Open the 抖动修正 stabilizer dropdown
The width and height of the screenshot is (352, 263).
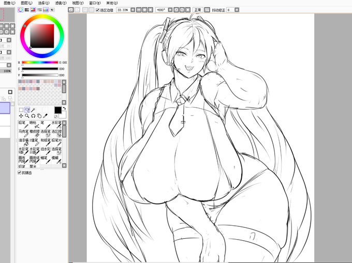click(237, 10)
